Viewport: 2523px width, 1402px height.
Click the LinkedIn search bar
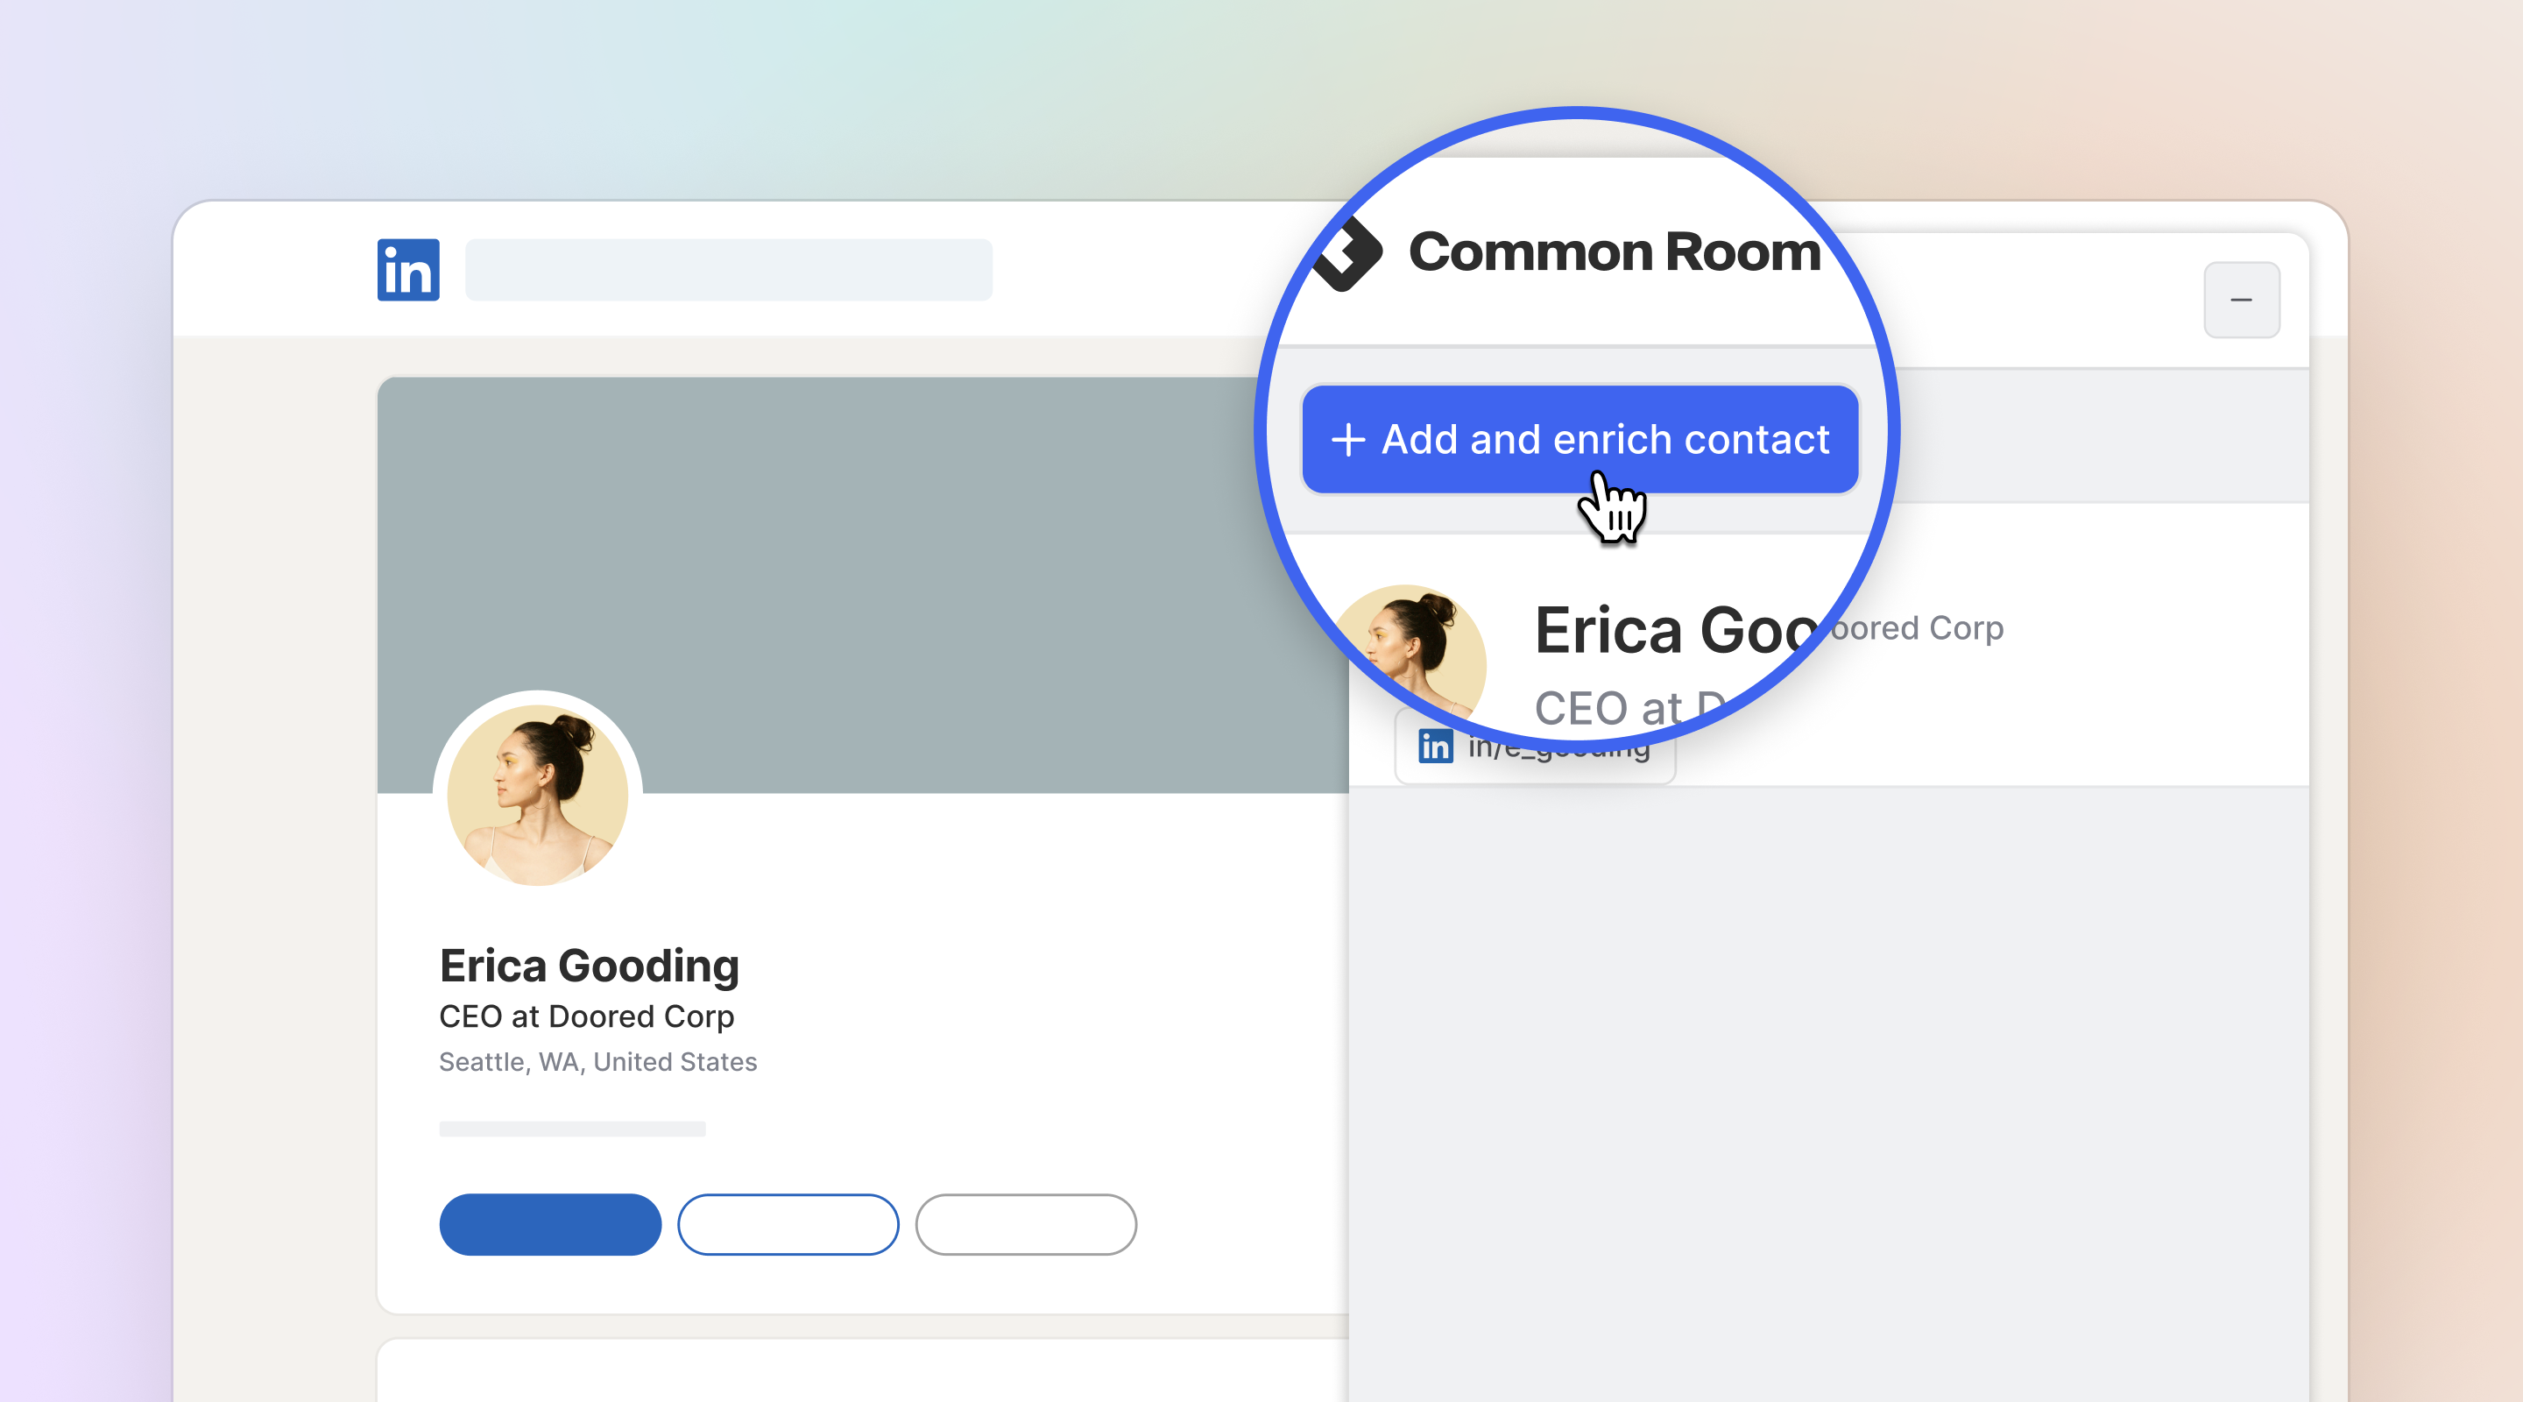[729, 269]
